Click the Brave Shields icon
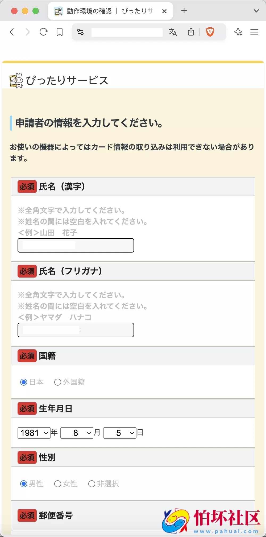Image resolution: width=266 pixels, height=537 pixels. click(210, 32)
